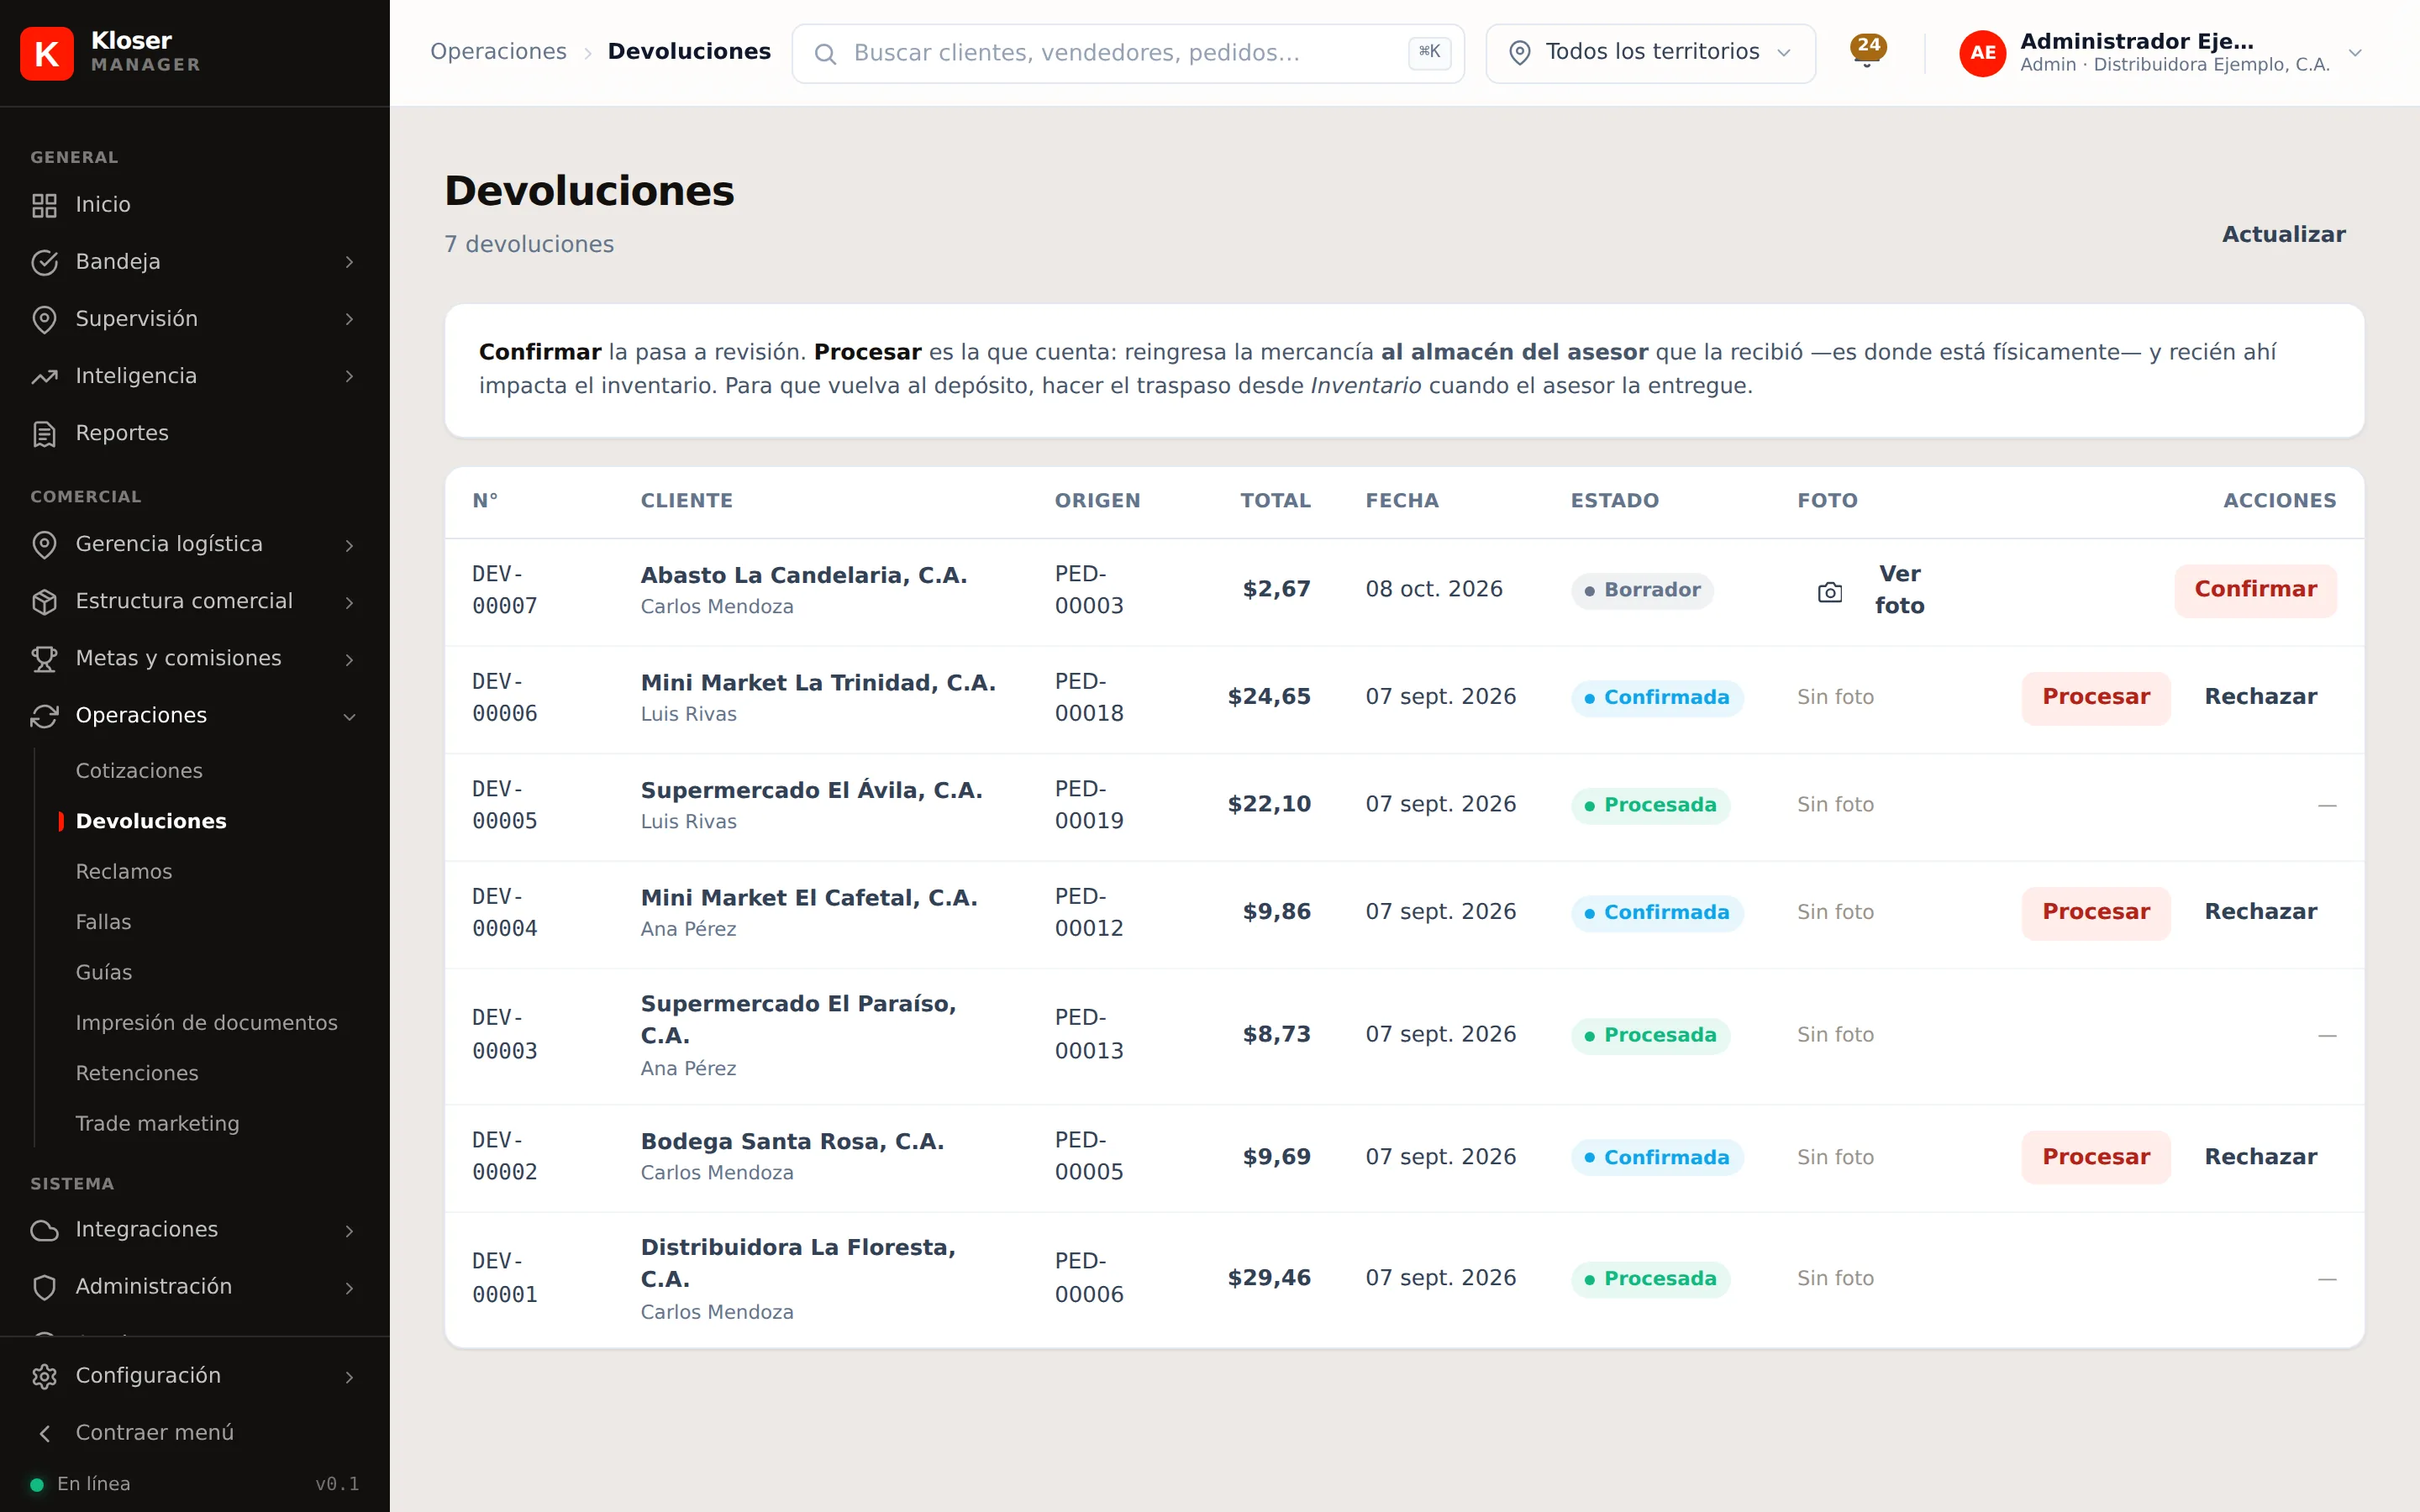
Task: Click the magnifier icon in search bar
Action: pos(825,54)
